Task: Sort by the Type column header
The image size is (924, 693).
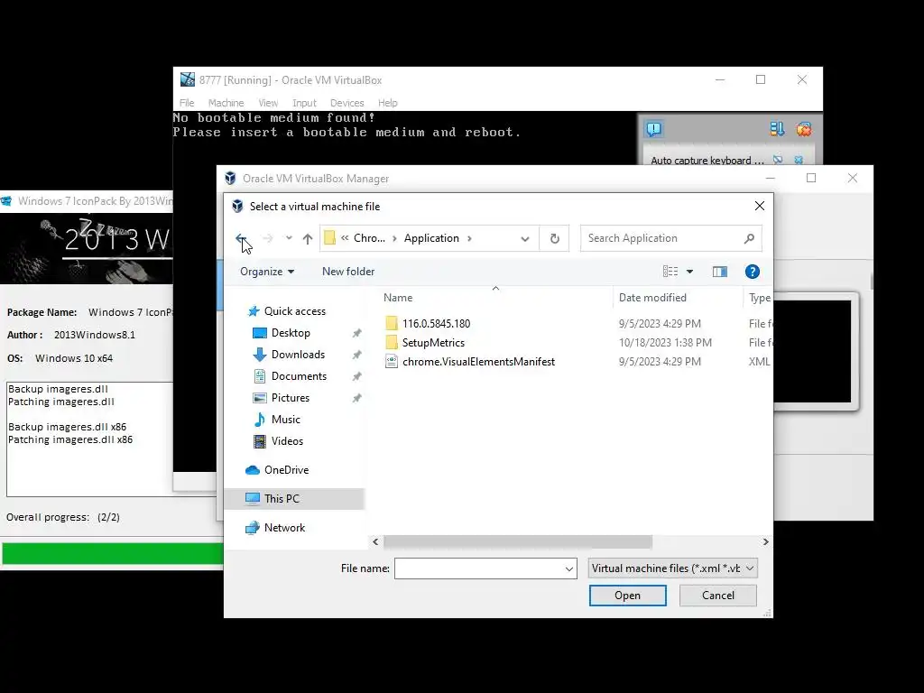Action: (x=759, y=298)
